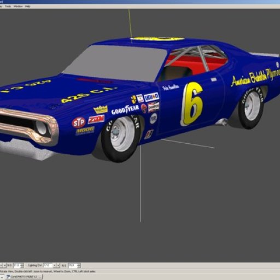Click the right arrow button before the N-S label
This screenshot has width=280, height=280.
click(5, 265)
